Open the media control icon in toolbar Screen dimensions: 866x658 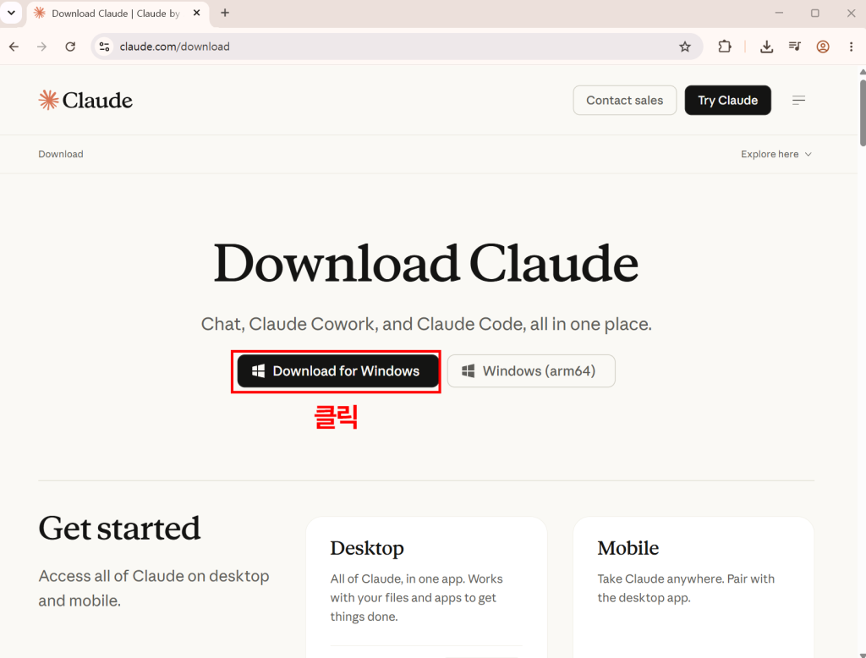(795, 47)
